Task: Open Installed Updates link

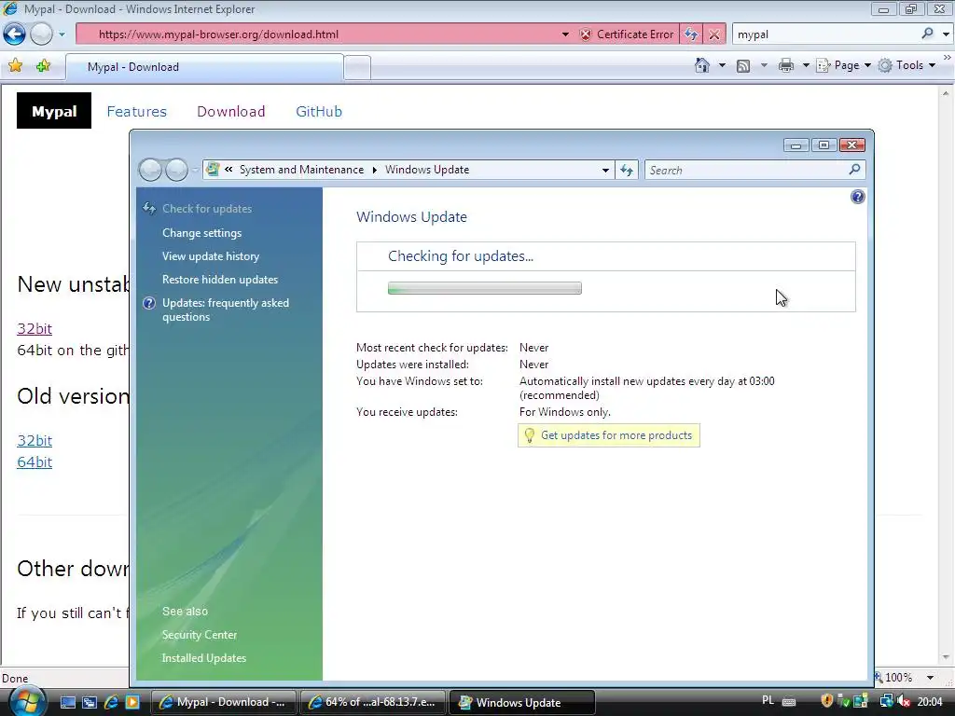Action: 204,658
